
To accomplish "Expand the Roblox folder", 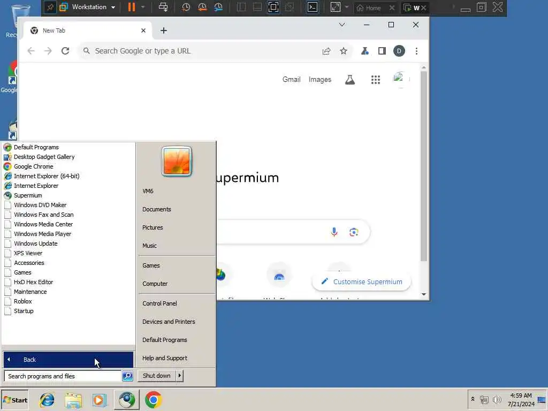I will coord(22,301).
